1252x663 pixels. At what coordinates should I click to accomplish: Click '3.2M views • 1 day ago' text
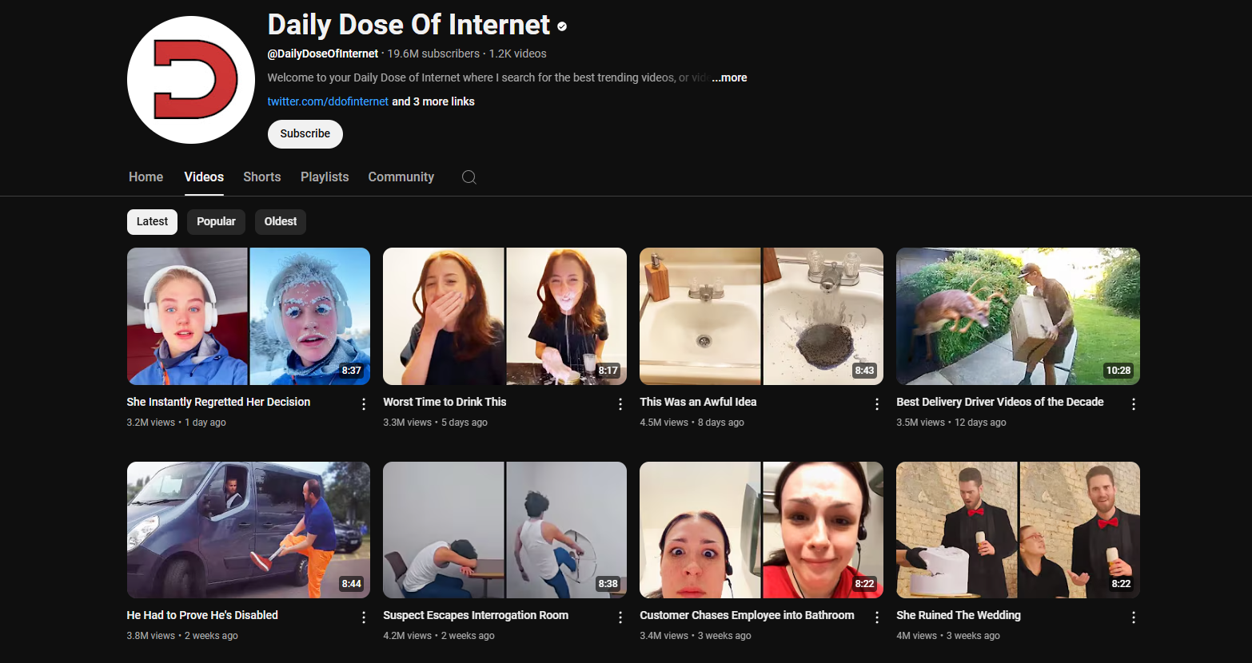[x=176, y=423]
